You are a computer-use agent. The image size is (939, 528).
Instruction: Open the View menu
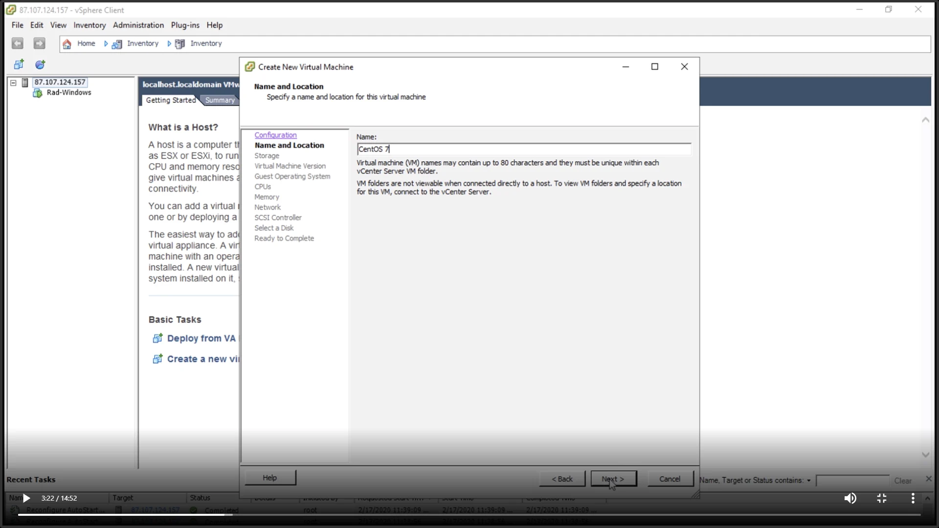[58, 25]
